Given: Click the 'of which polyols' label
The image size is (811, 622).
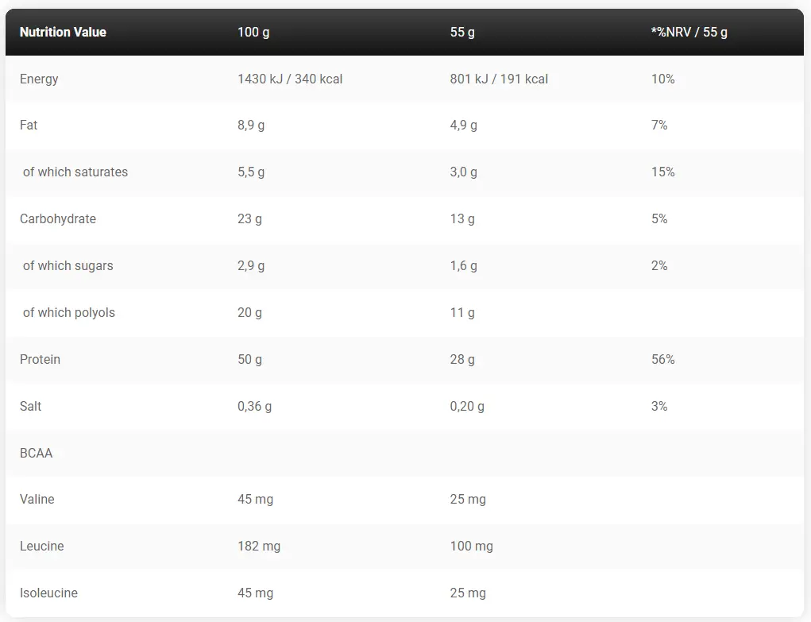Looking at the screenshot, I should (x=69, y=312).
